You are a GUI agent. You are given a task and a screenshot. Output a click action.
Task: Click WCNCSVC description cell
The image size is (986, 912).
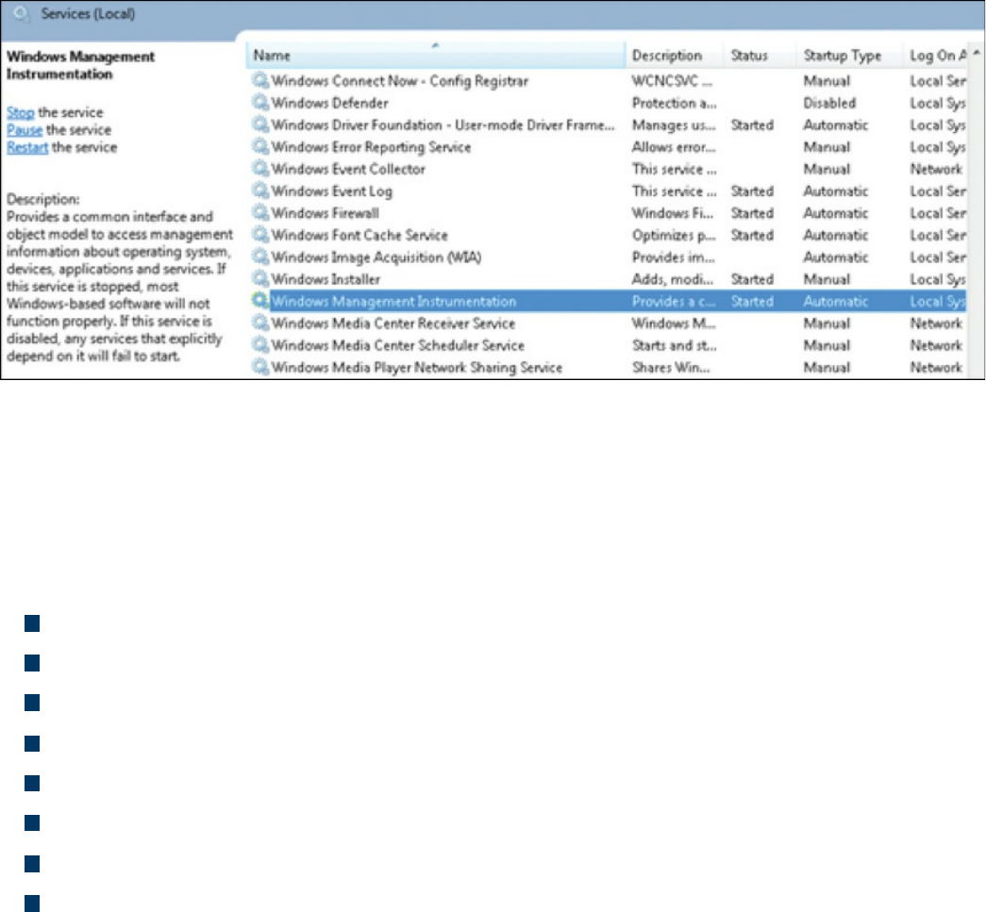tap(672, 81)
